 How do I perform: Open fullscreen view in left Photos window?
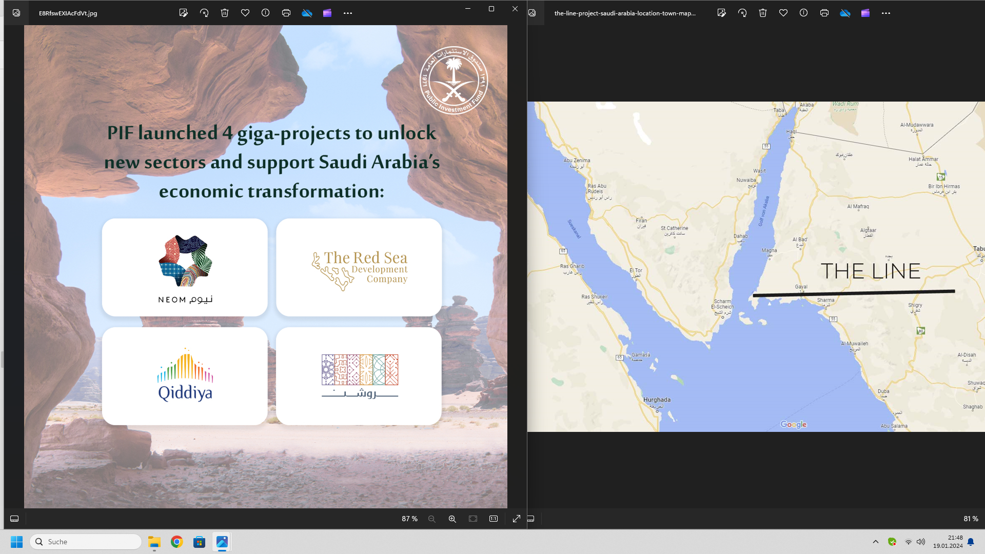pyautogui.click(x=517, y=519)
